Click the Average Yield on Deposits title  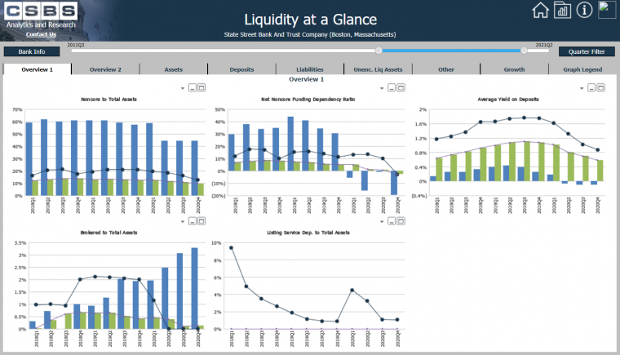508,100
